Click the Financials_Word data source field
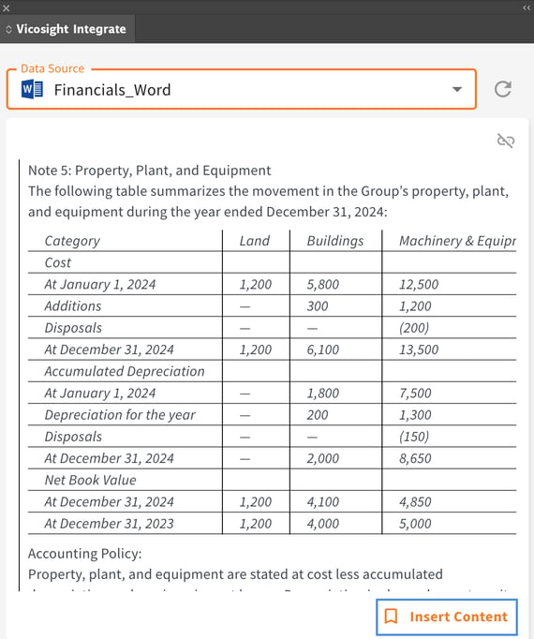534x639 pixels. 242,89
